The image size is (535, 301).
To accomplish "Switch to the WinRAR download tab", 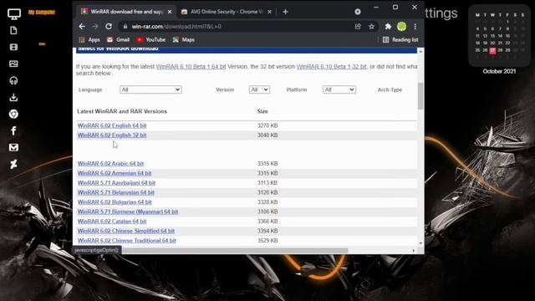I will click(125, 12).
